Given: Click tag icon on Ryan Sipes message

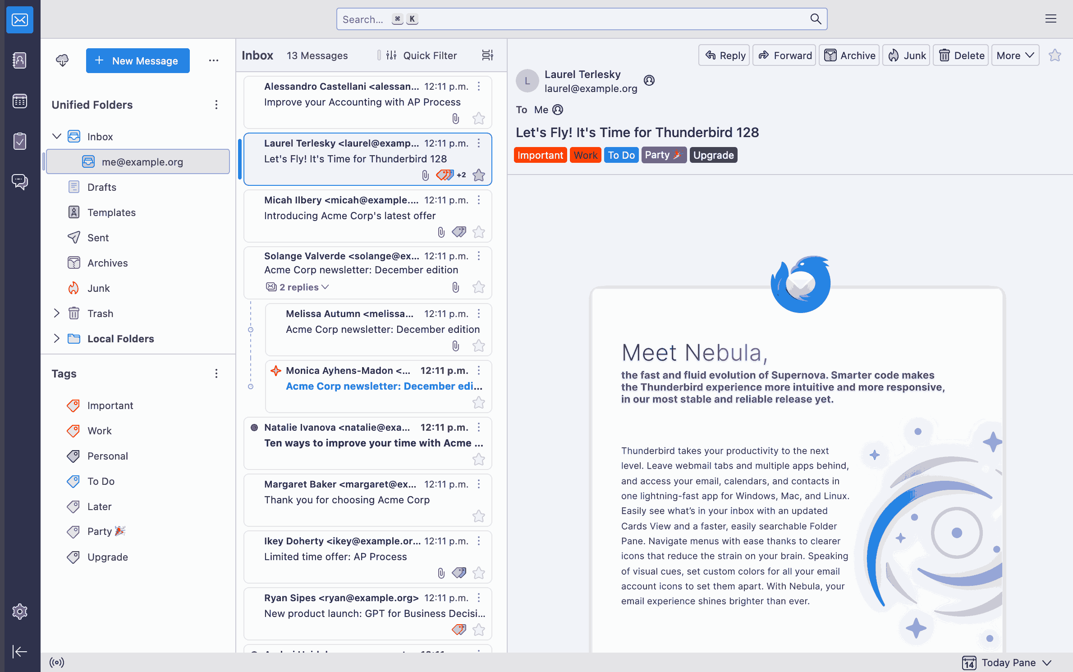Looking at the screenshot, I should tap(459, 629).
